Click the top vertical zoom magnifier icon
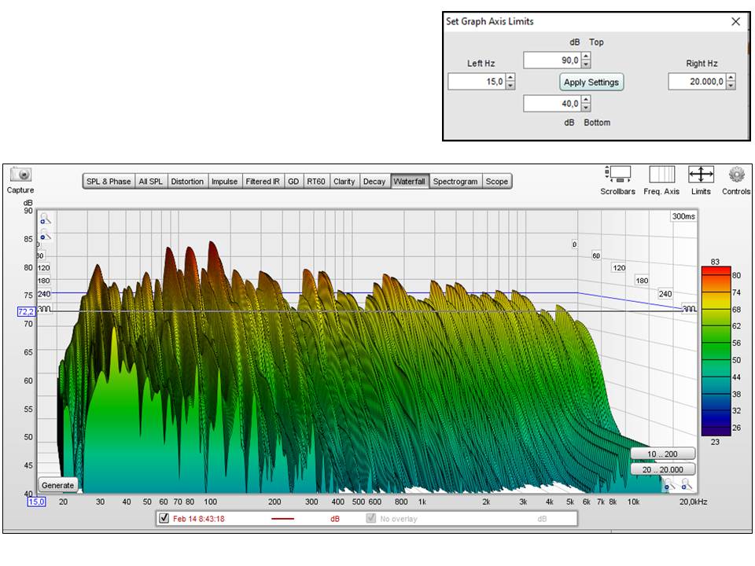The image size is (755, 566). [46, 219]
